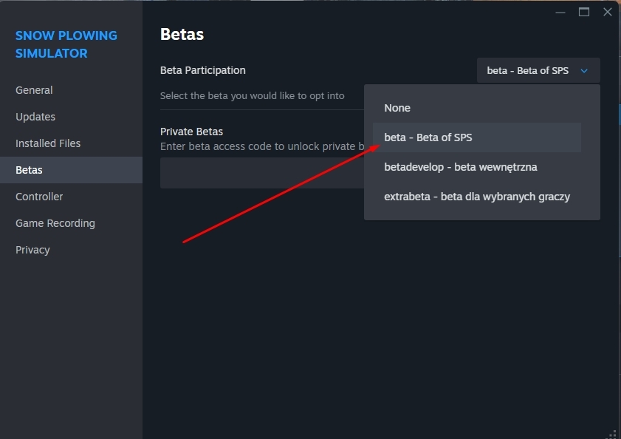Select 'beta - Beta of SPS' option
Image resolution: width=621 pixels, height=439 pixels.
(x=428, y=137)
